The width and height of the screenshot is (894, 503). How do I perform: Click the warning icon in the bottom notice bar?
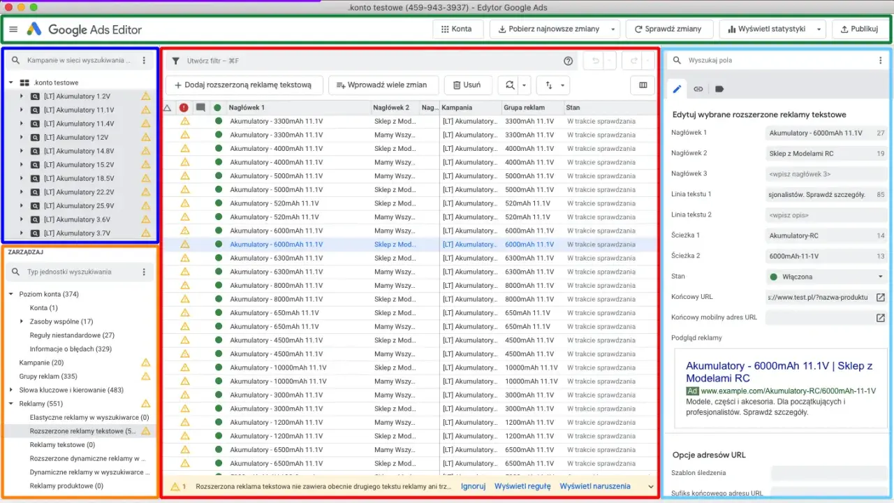[x=175, y=486]
